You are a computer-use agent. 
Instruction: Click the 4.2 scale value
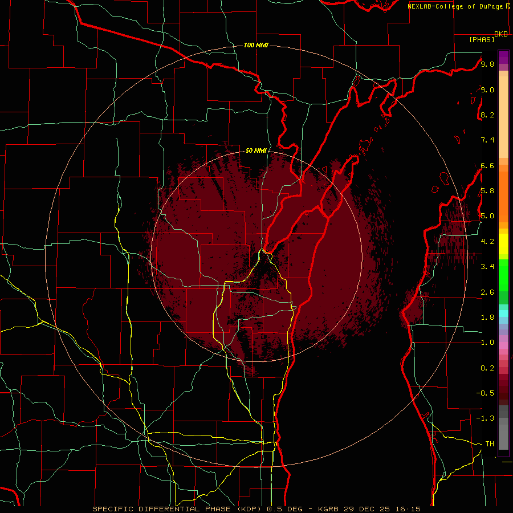[x=487, y=242]
